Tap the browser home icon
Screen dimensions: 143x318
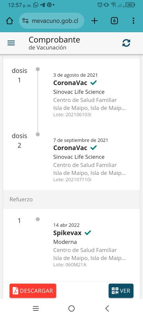coord(10,21)
